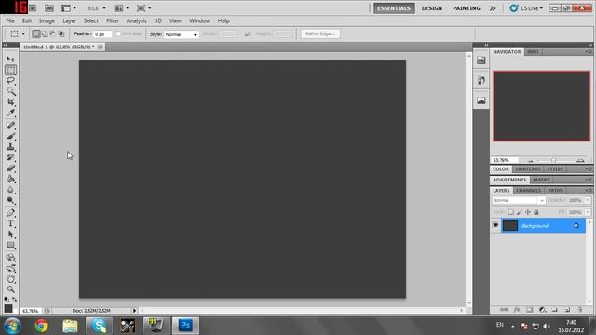The width and height of the screenshot is (596, 335).
Task: Toggle lock all
Action: [x=536, y=212]
